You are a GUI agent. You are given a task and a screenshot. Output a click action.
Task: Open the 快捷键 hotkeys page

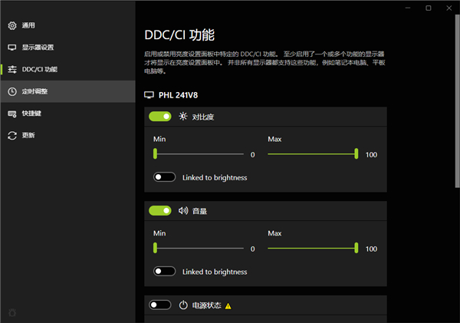coord(67,114)
